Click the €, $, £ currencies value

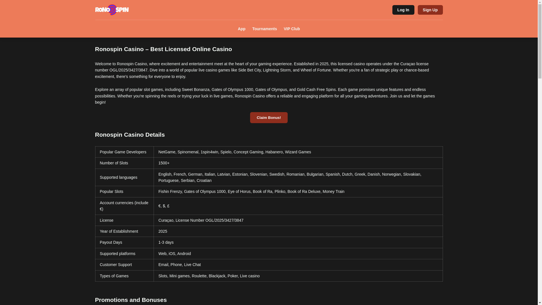298,206
